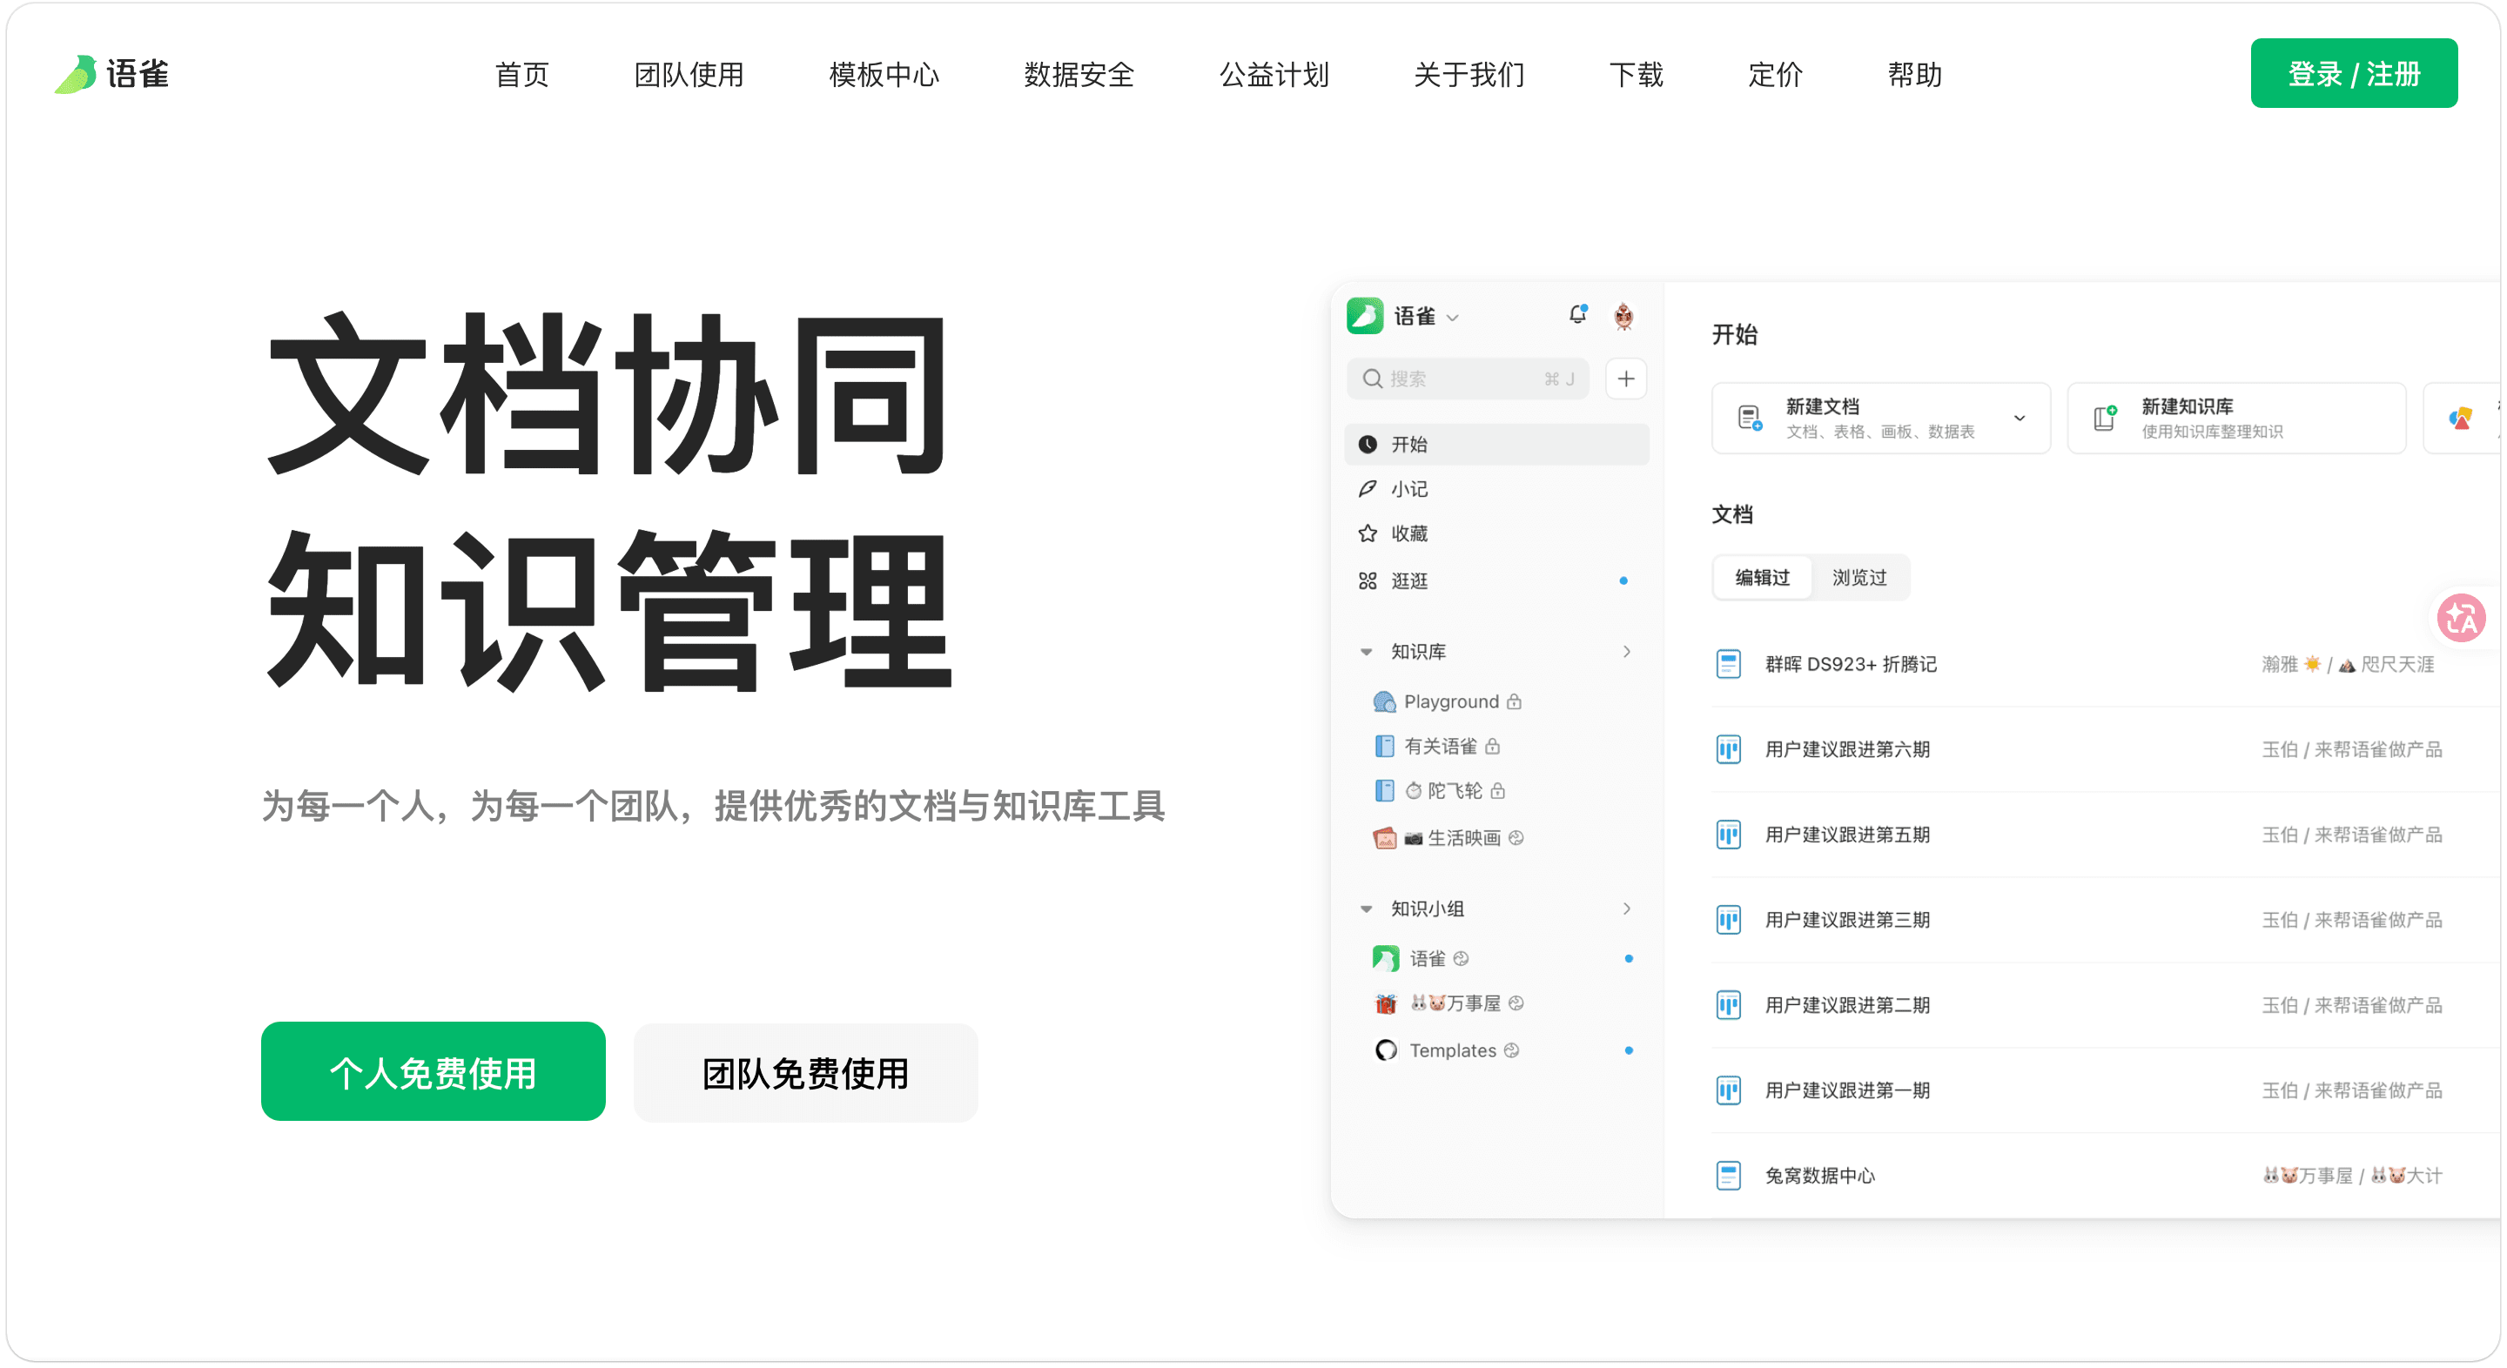Click document icon for 兔窝数据中心
The width and height of the screenshot is (2507, 1368).
point(1729,1177)
